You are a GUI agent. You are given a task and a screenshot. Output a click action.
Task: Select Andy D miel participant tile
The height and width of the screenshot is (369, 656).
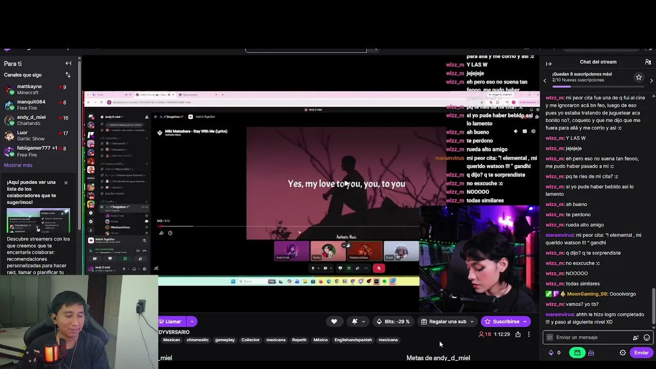coord(292,251)
